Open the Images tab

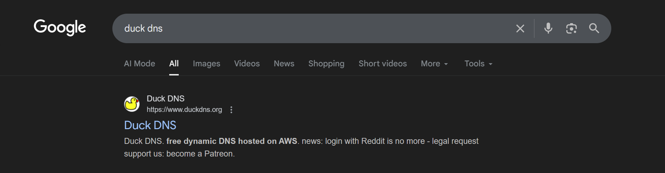coord(206,64)
